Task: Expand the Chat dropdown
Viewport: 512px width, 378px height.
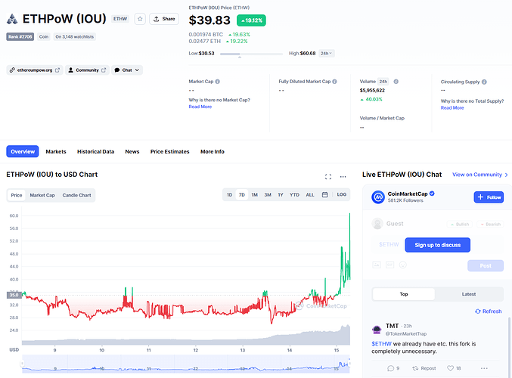Action: pyautogui.click(x=127, y=70)
